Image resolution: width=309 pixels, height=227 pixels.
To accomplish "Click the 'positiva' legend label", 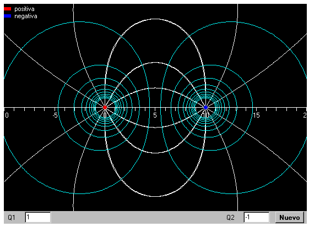I will tap(24, 9).
